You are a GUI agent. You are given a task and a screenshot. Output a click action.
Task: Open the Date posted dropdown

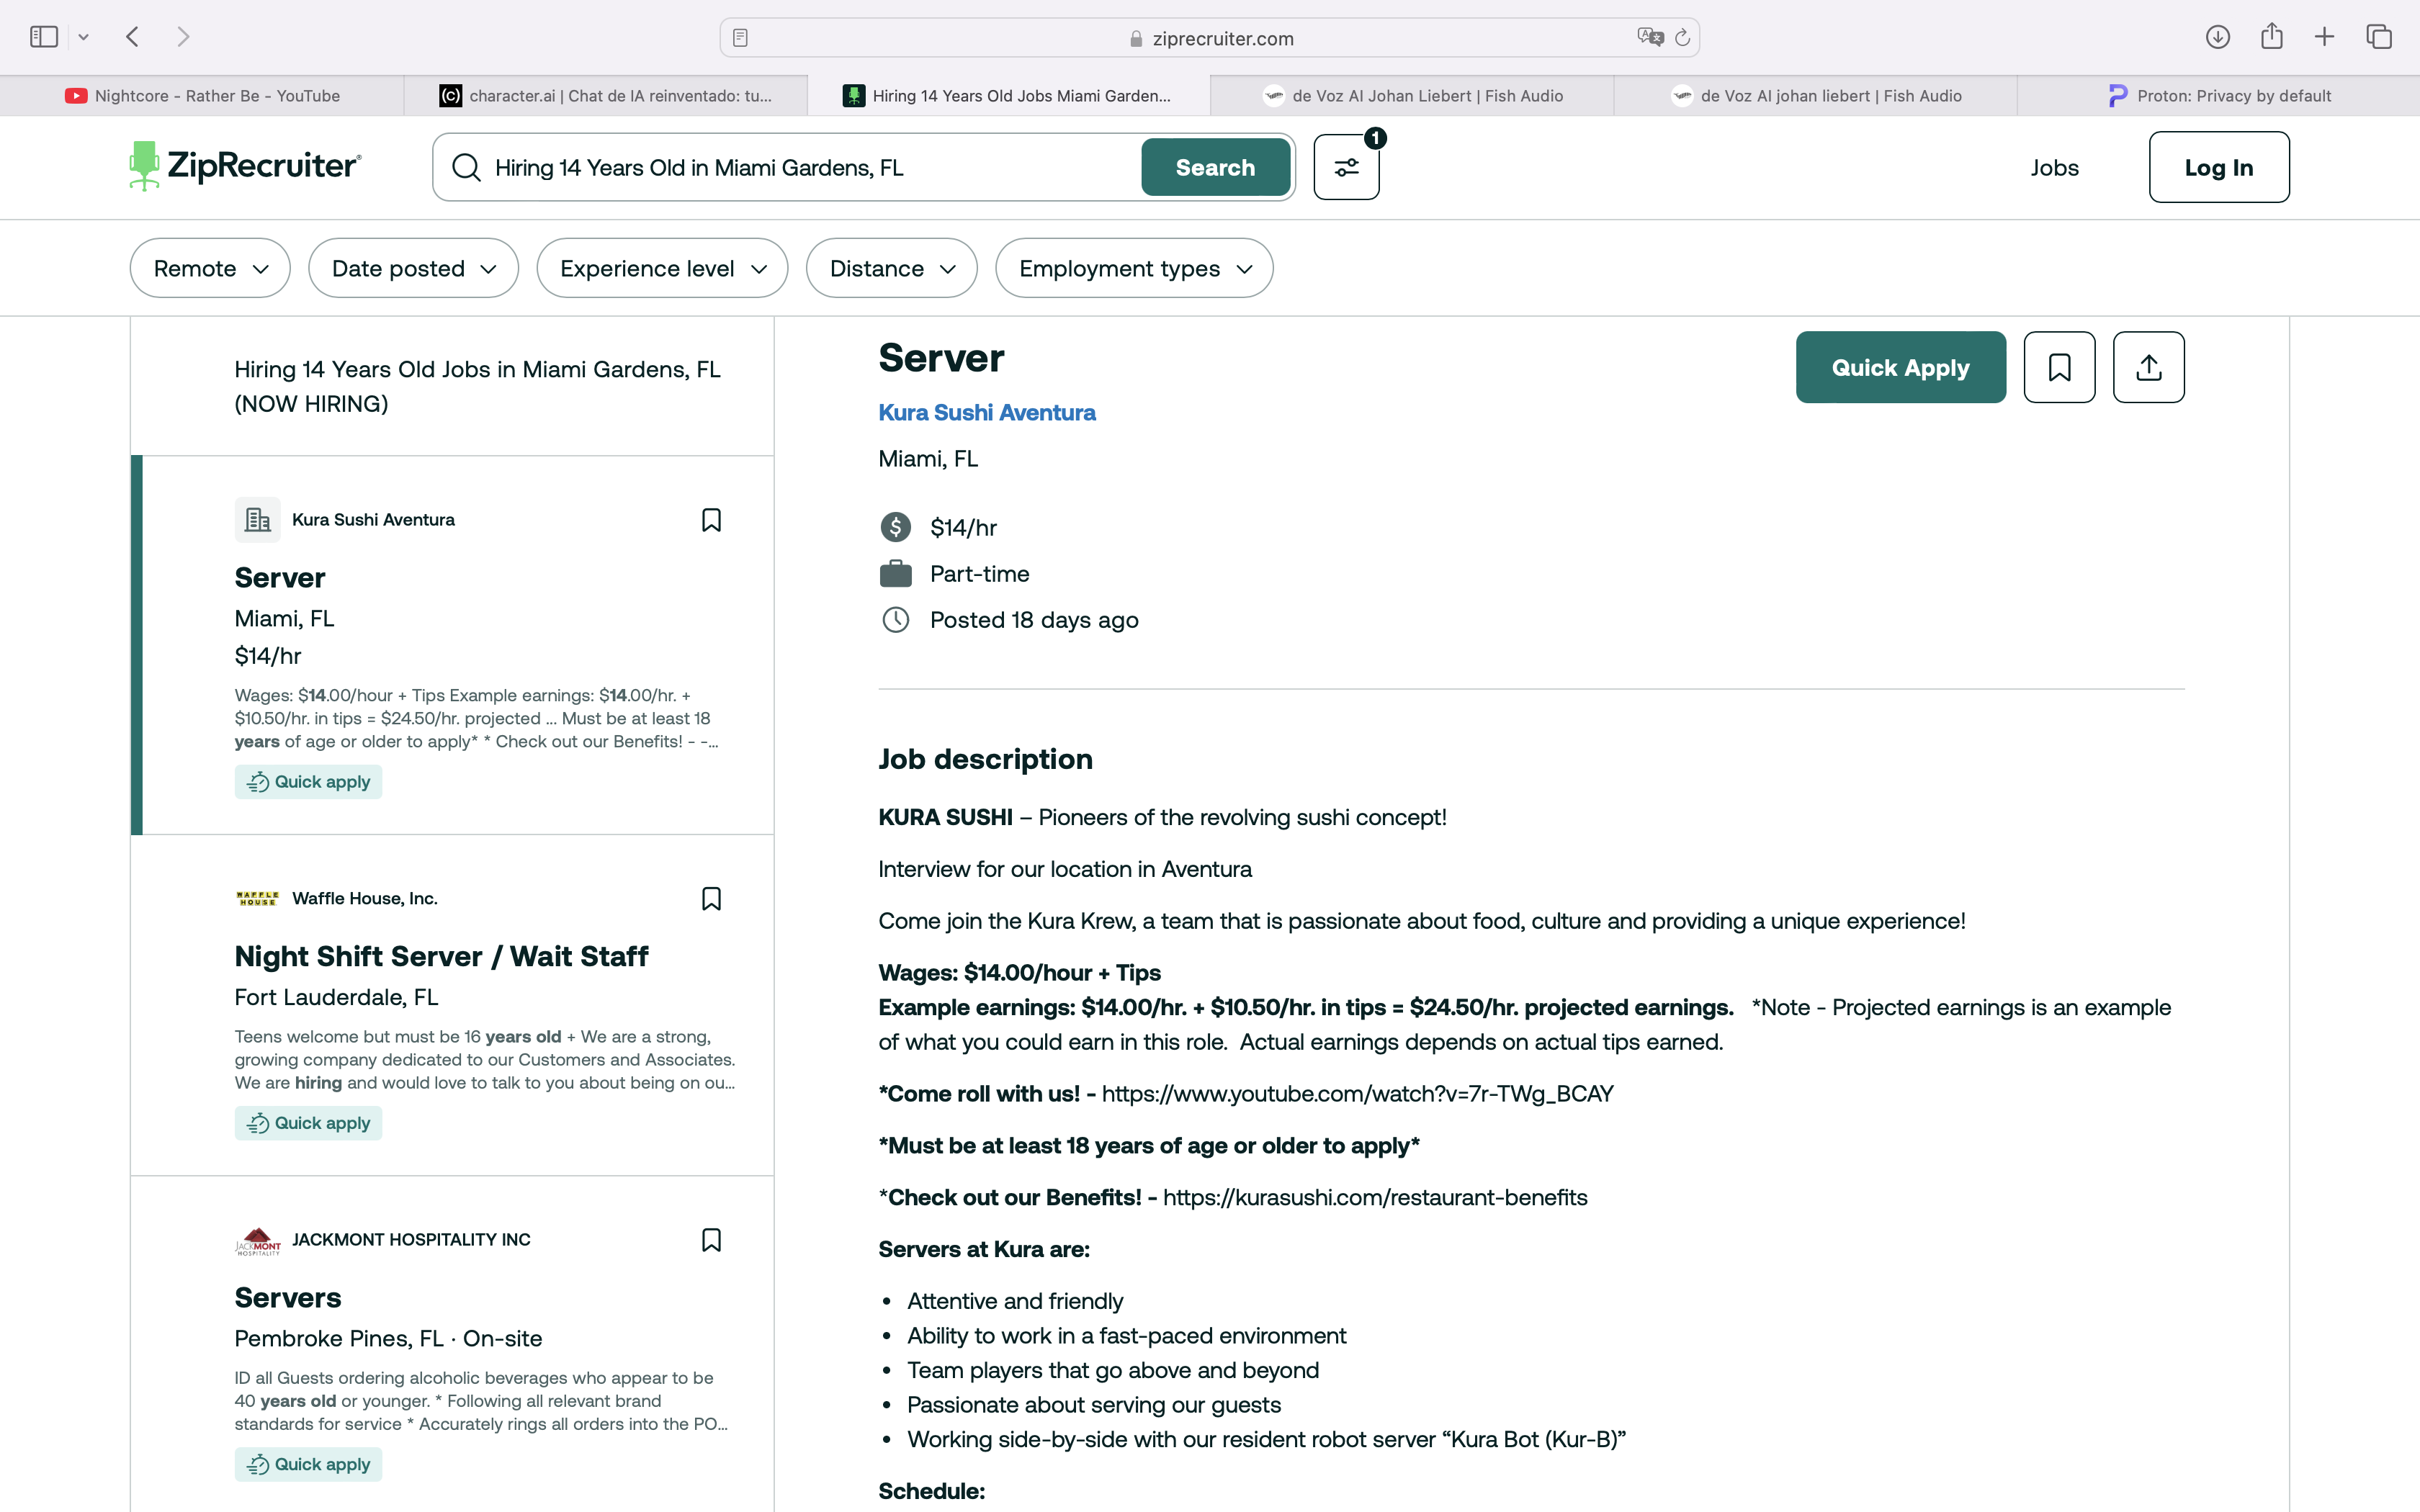(413, 268)
